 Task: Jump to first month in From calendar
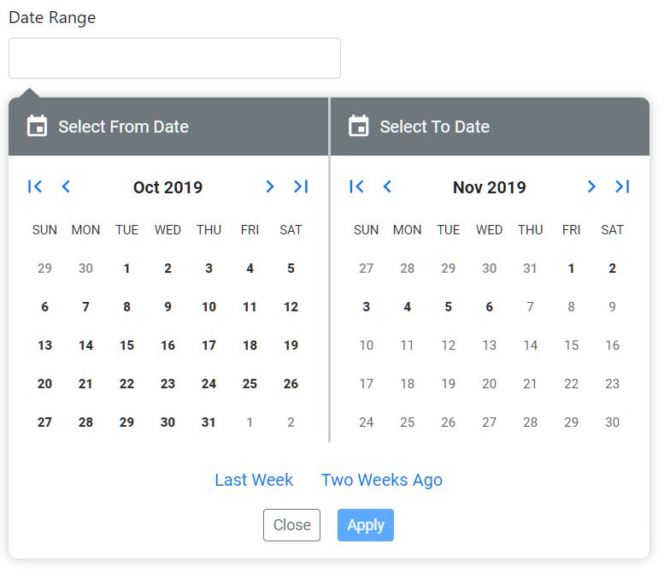pos(35,186)
